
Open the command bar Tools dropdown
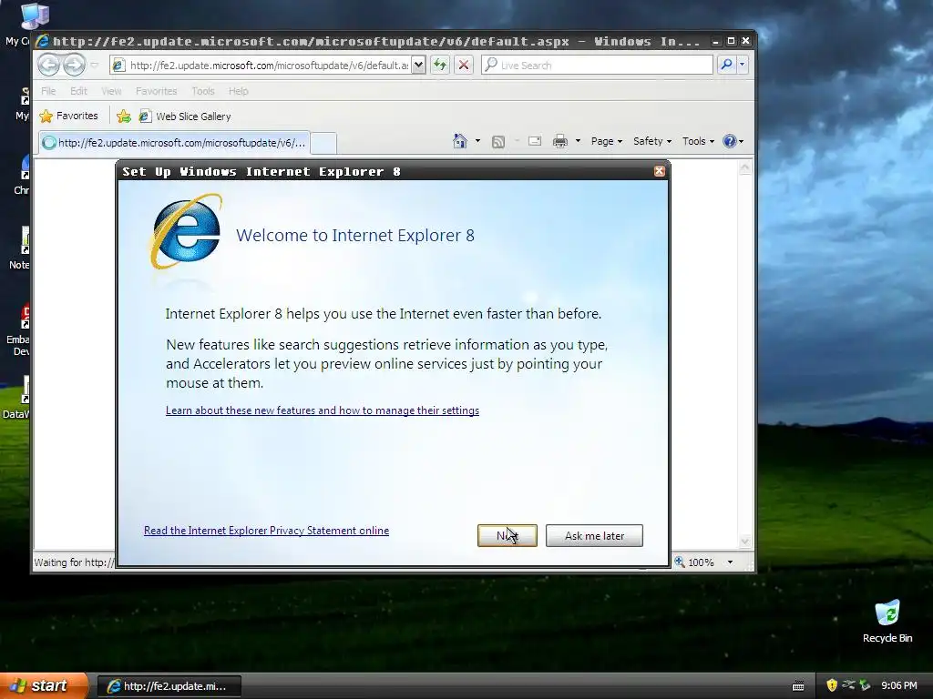tap(698, 141)
